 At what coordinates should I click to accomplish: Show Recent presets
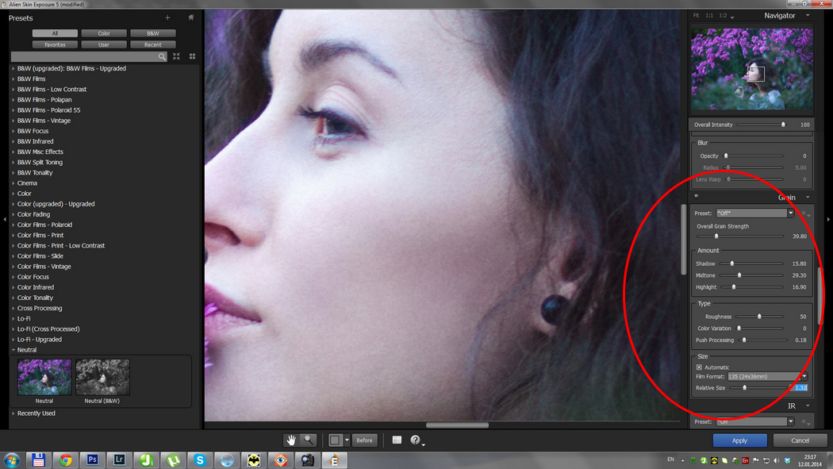pos(153,44)
